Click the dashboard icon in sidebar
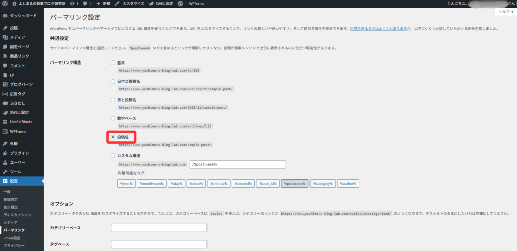The width and height of the screenshot is (517, 251). (5, 16)
